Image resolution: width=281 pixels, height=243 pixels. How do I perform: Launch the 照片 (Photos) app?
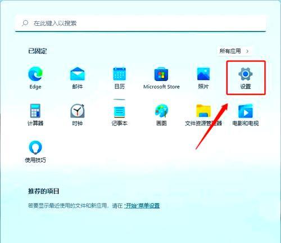coord(203,78)
